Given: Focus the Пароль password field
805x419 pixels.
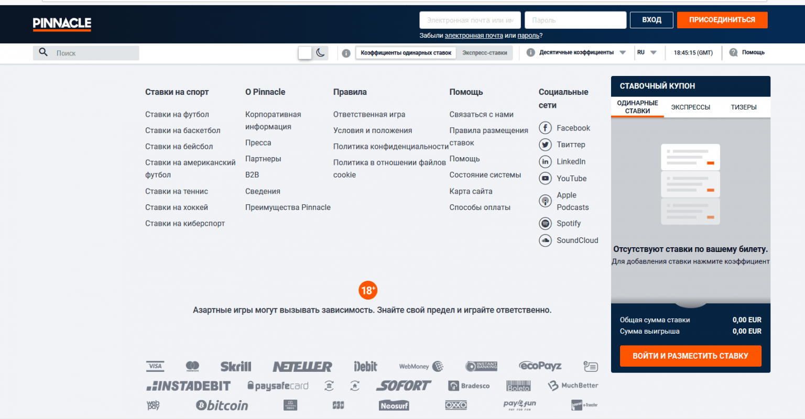Looking at the screenshot, I should click(575, 20).
